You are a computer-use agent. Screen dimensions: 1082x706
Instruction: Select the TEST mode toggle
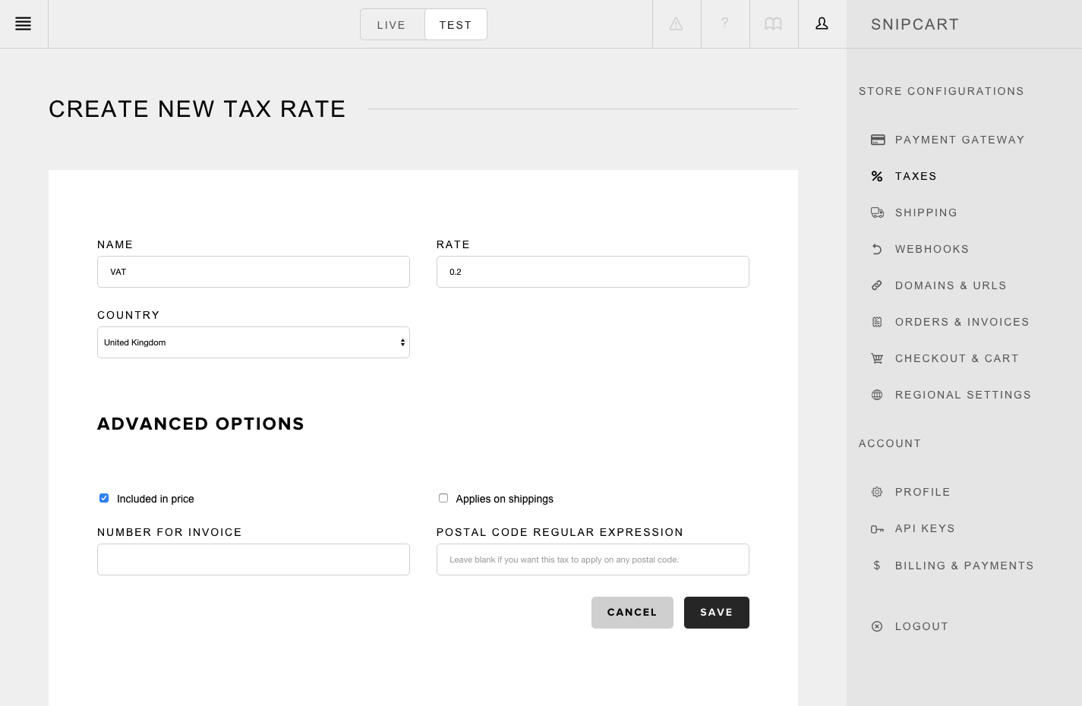click(x=456, y=24)
